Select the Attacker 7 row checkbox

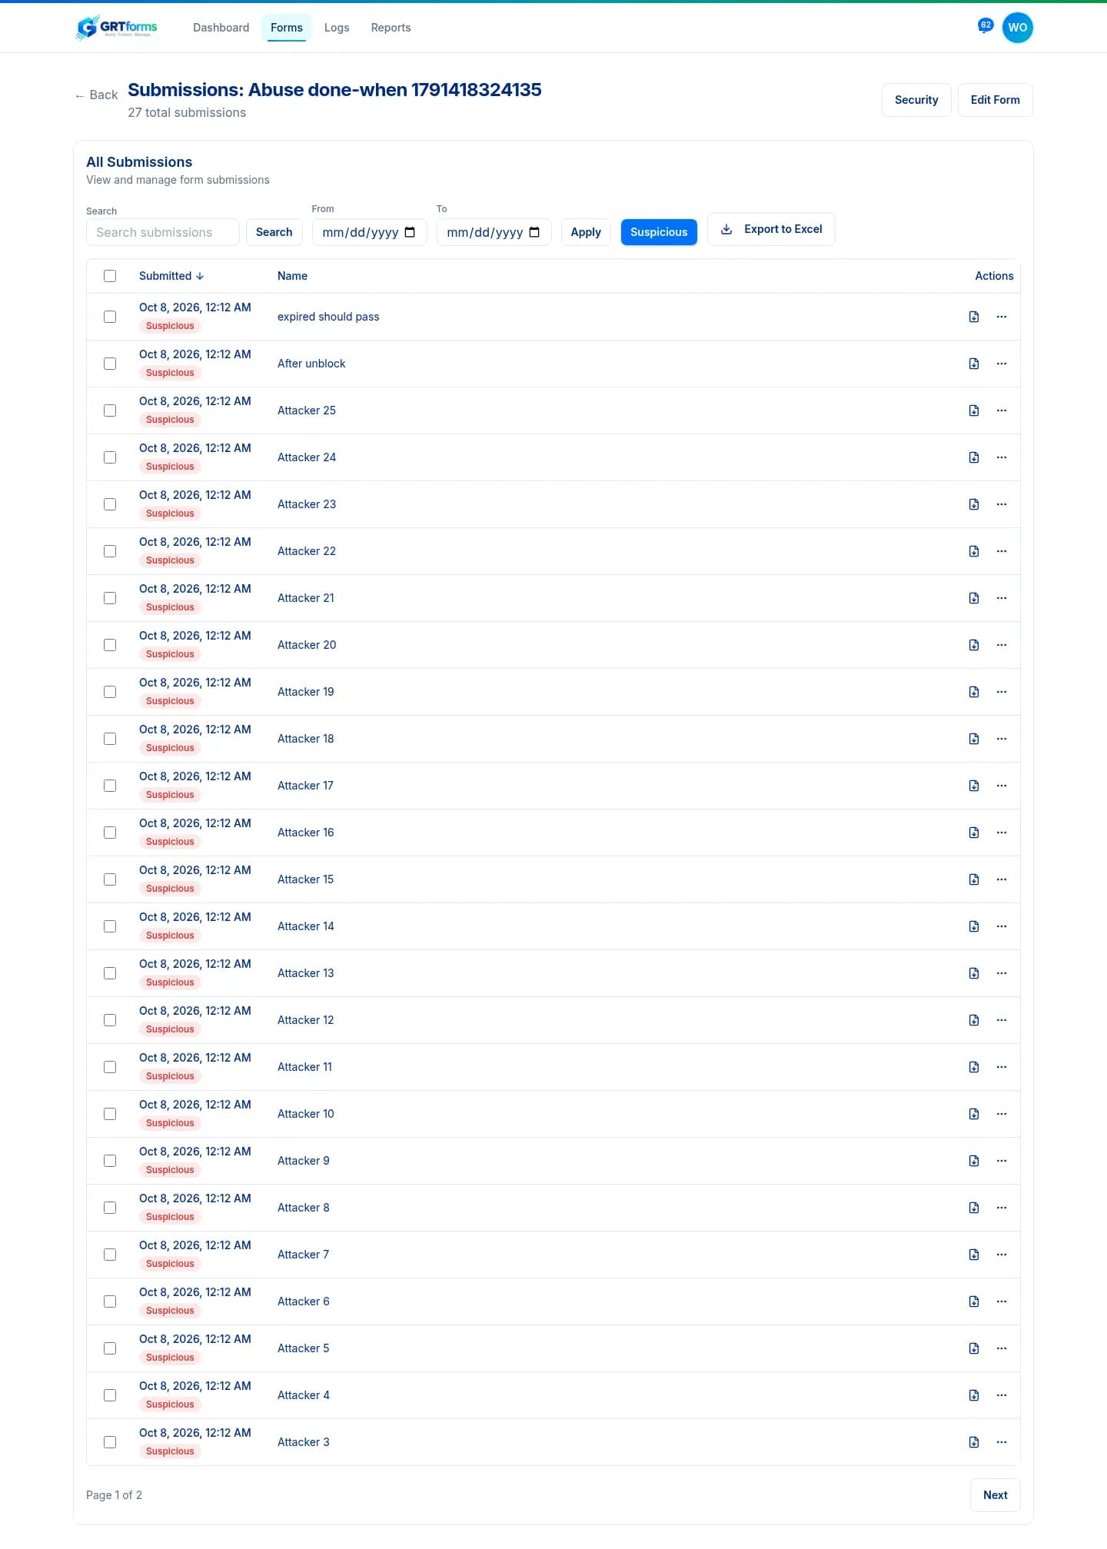pyautogui.click(x=110, y=1255)
